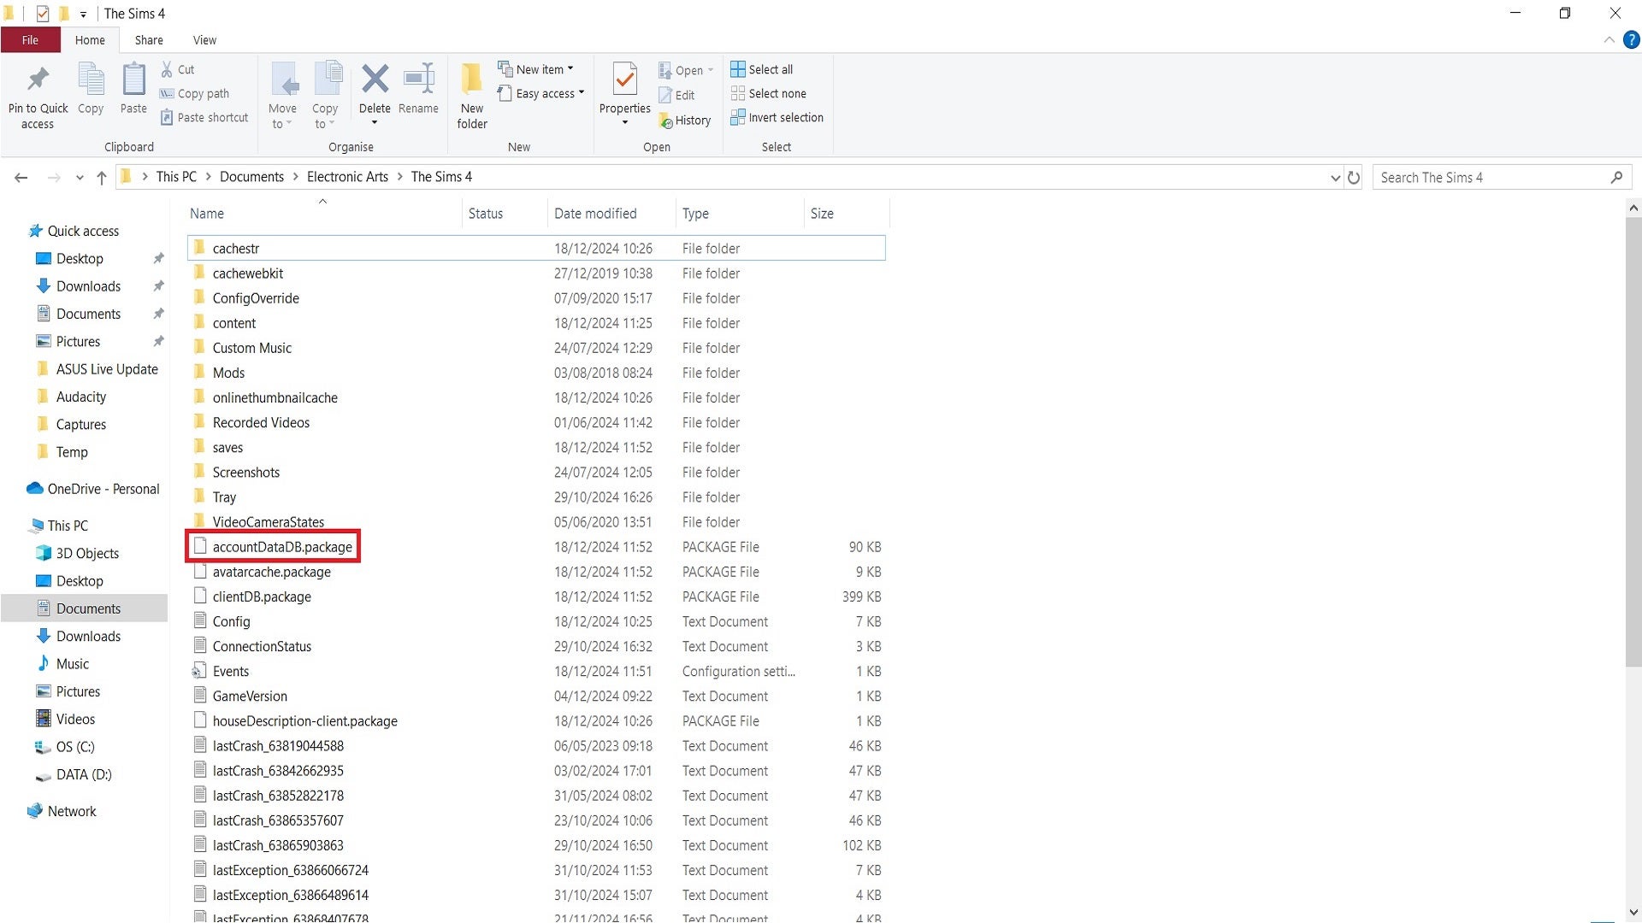Collapse the ribbon with the chevron
Image resolution: width=1642 pixels, height=923 pixels.
(1609, 39)
